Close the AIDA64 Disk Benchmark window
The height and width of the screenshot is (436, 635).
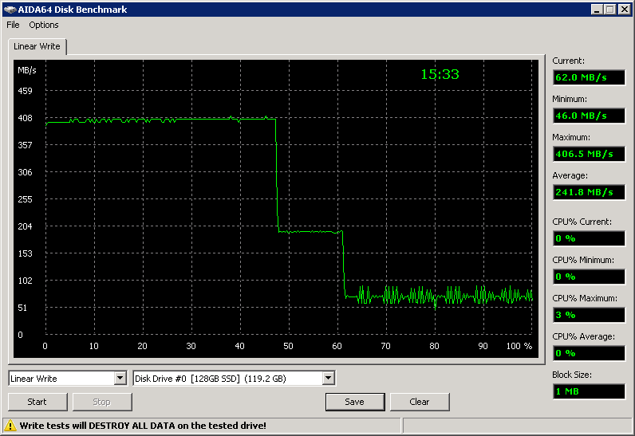(624, 10)
